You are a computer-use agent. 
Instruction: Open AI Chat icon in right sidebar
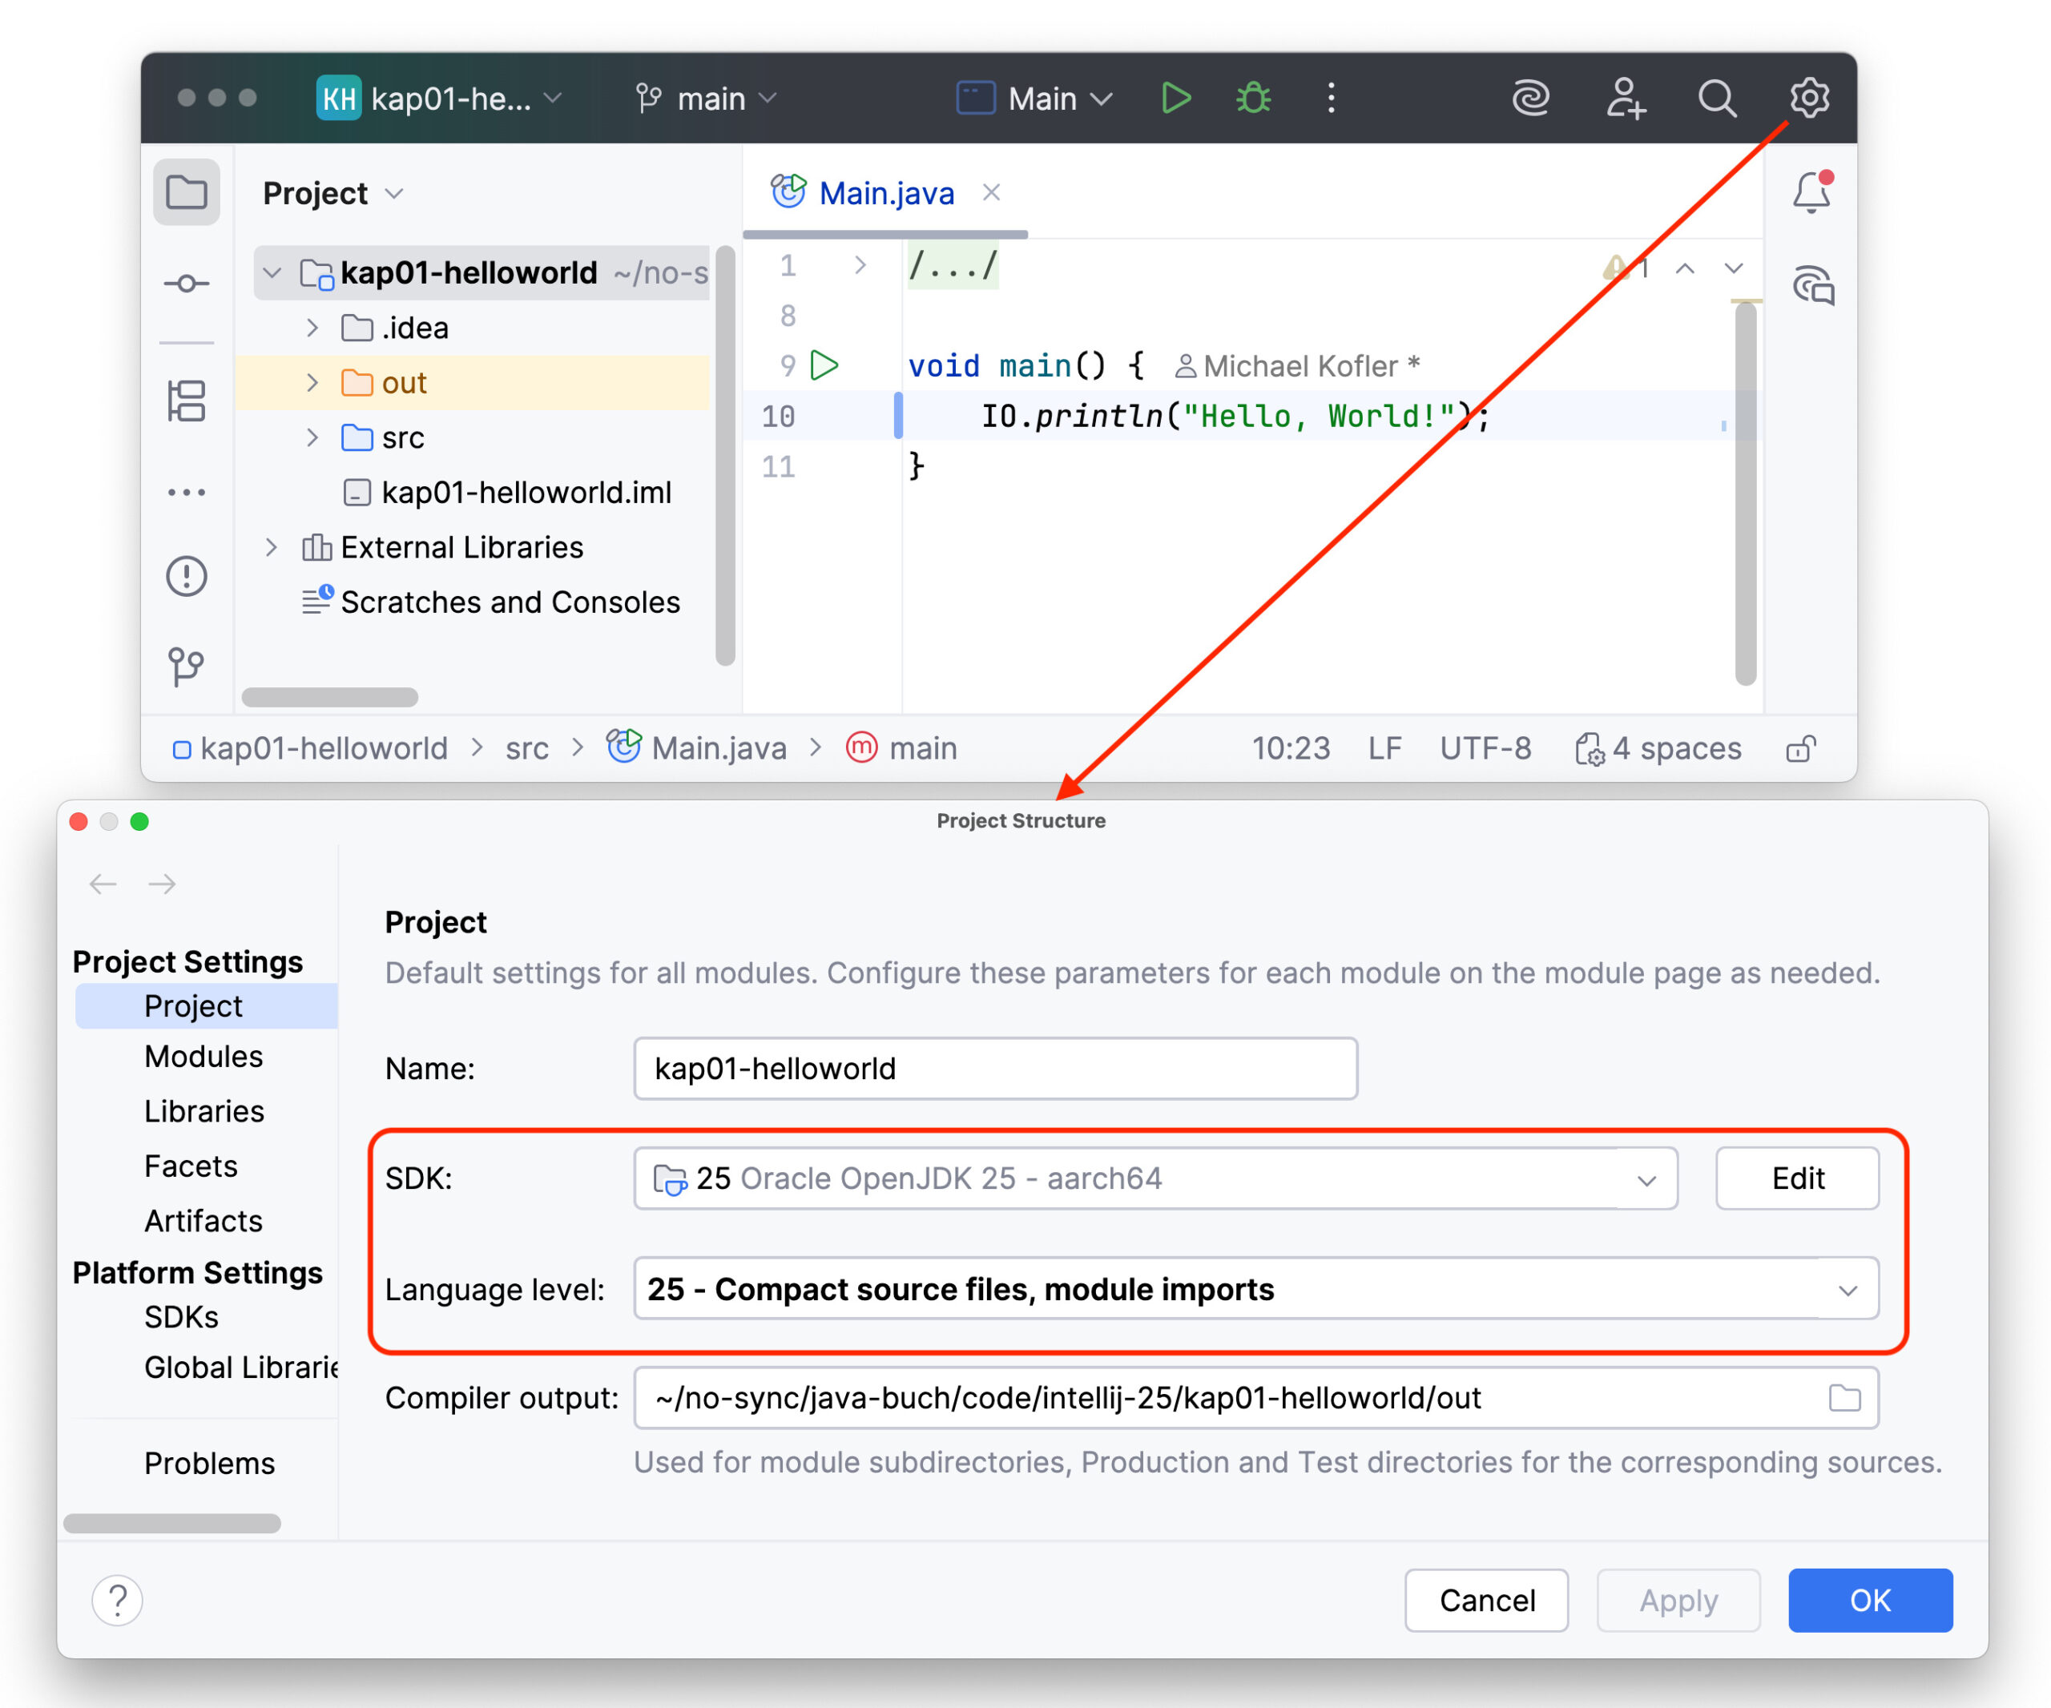(1814, 285)
